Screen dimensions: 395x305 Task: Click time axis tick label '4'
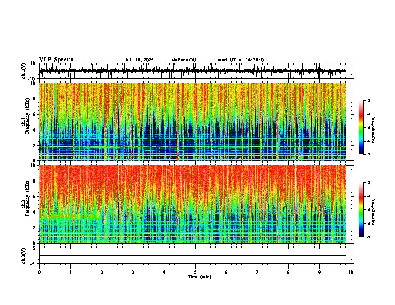164,272
